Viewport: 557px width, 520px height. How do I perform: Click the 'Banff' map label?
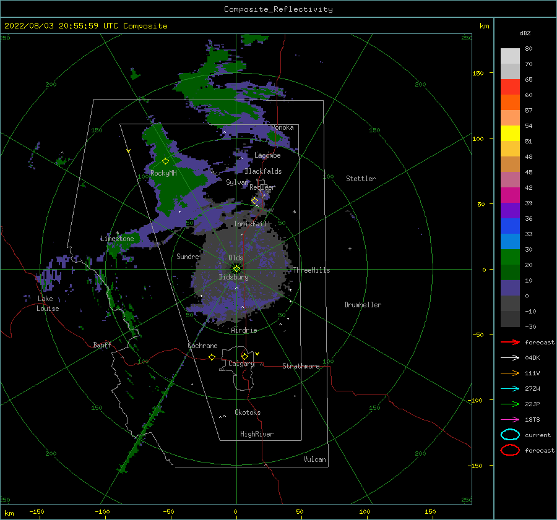pyautogui.click(x=102, y=344)
